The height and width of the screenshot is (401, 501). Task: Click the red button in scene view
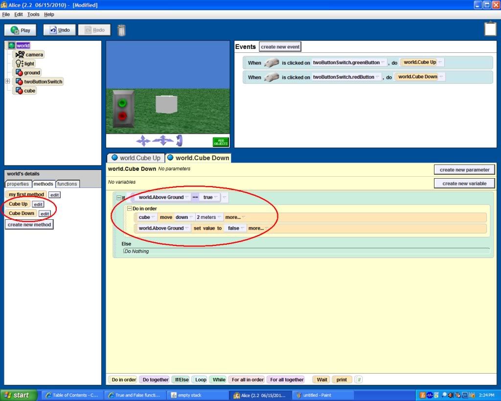tap(122, 116)
